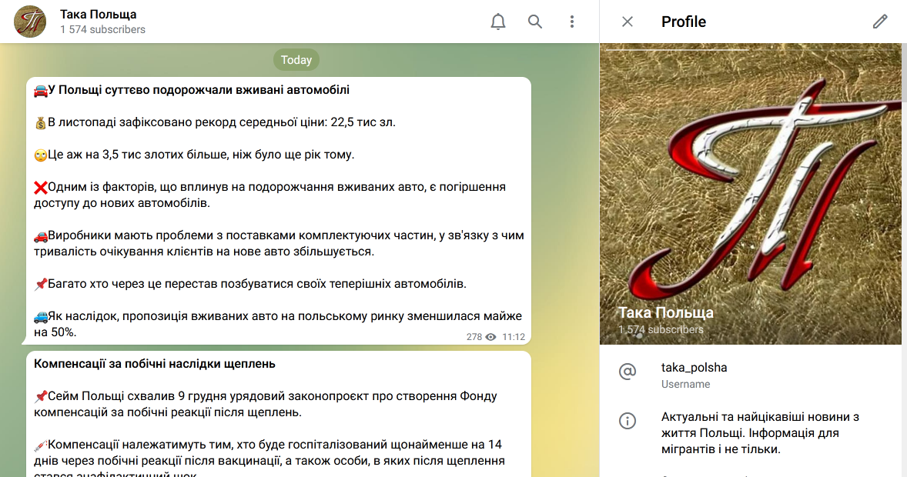
Task: Select the red cross emoji paragraph
Action: (x=269, y=195)
